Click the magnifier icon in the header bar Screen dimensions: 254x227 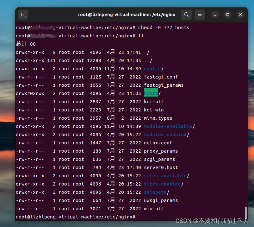[186, 15]
